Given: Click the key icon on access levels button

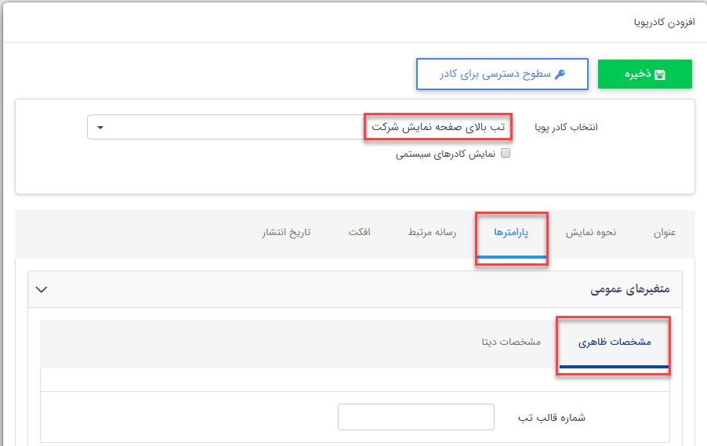Looking at the screenshot, I should pyautogui.click(x=560, y=74).
